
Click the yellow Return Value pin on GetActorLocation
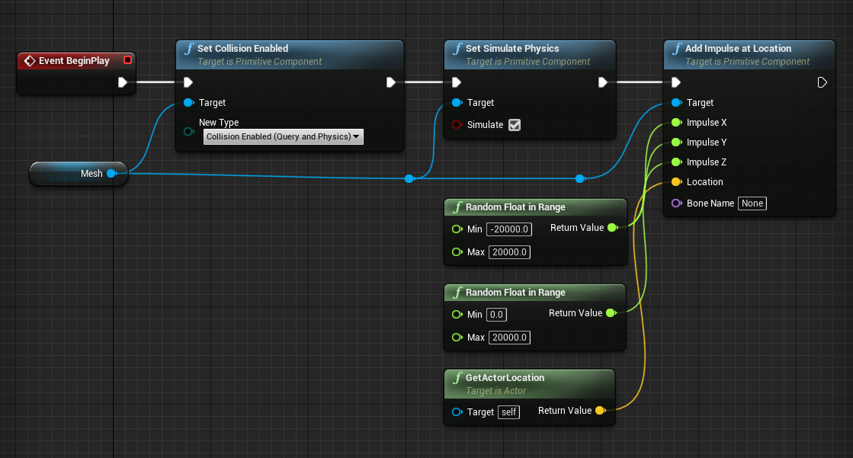click(601, 411)
